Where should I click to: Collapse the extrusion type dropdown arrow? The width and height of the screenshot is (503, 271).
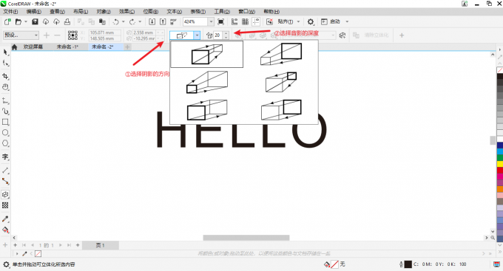(197, 35)
